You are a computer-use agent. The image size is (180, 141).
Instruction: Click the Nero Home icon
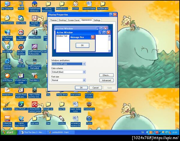click(21, 20)
